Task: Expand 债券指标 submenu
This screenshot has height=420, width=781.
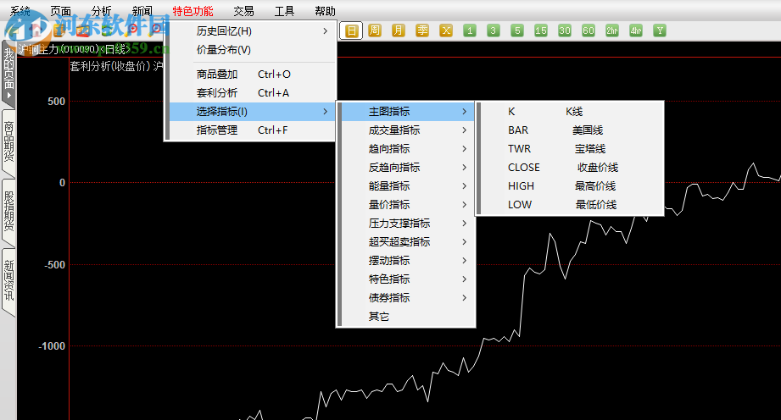Action: [407, 298]
